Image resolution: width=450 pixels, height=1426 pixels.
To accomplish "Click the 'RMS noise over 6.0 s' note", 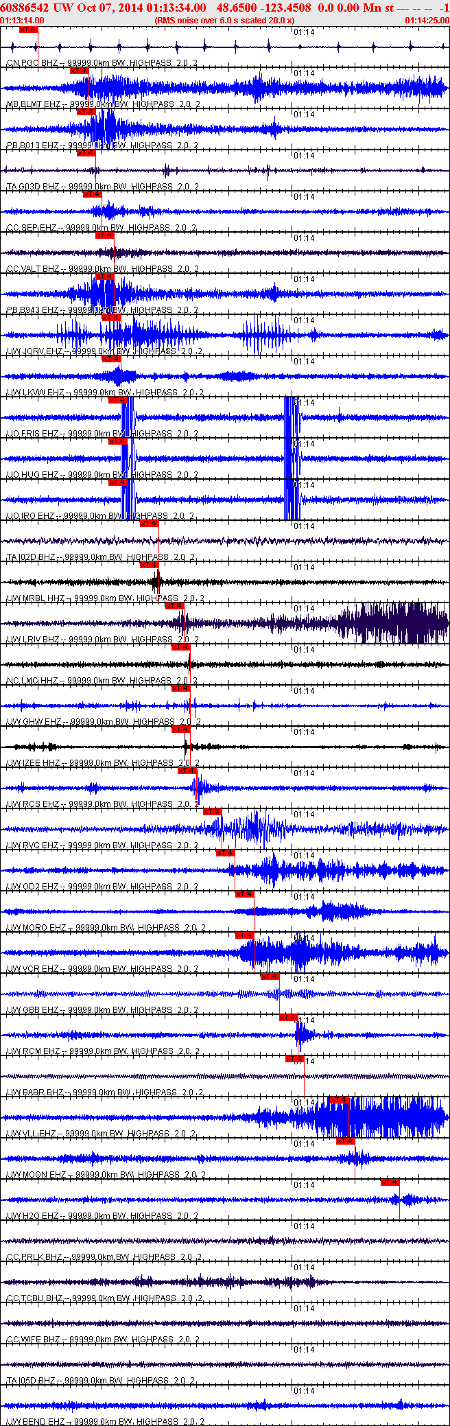I will click(x=225, y=21).
